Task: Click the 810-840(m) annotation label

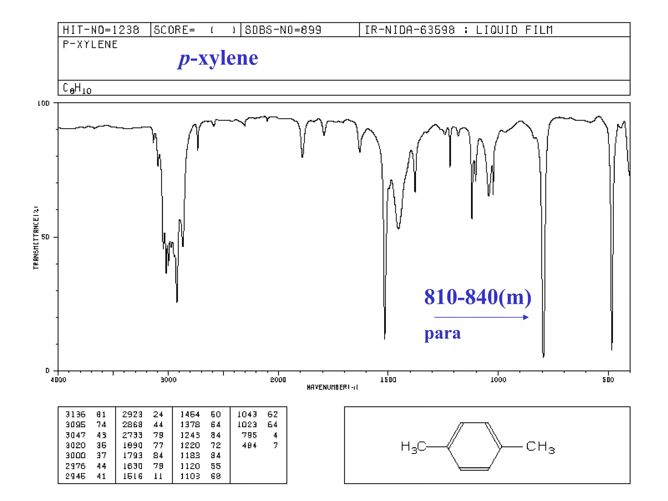Action: coord(478,297)
